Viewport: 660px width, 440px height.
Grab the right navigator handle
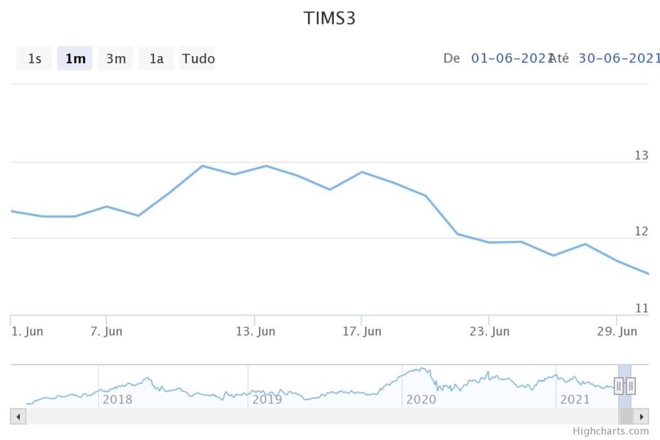coord(631,386)
